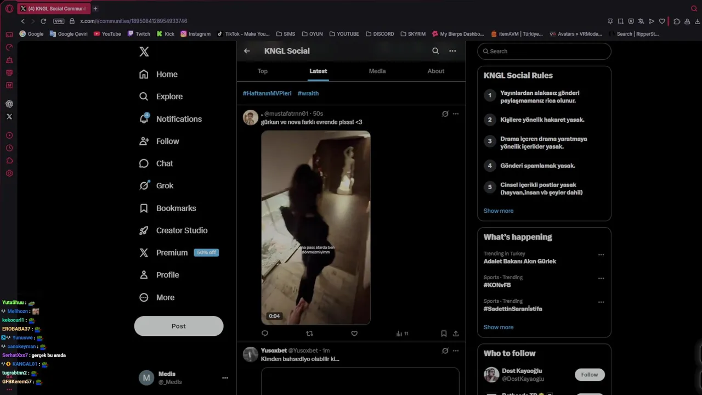Open more options on mustafatrnn01's post
This screenshot has height=395, width=702.
coord(456,114)
